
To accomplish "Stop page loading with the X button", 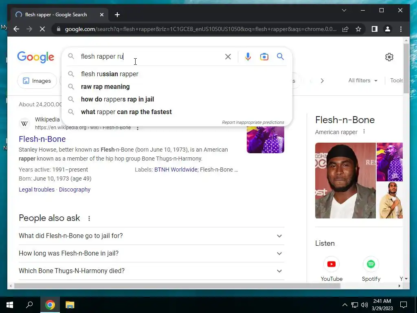I will coord(42,29).
